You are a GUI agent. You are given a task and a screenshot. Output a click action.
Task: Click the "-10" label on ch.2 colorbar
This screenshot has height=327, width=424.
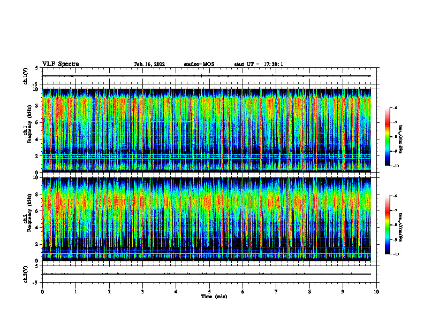pos(396,254)
